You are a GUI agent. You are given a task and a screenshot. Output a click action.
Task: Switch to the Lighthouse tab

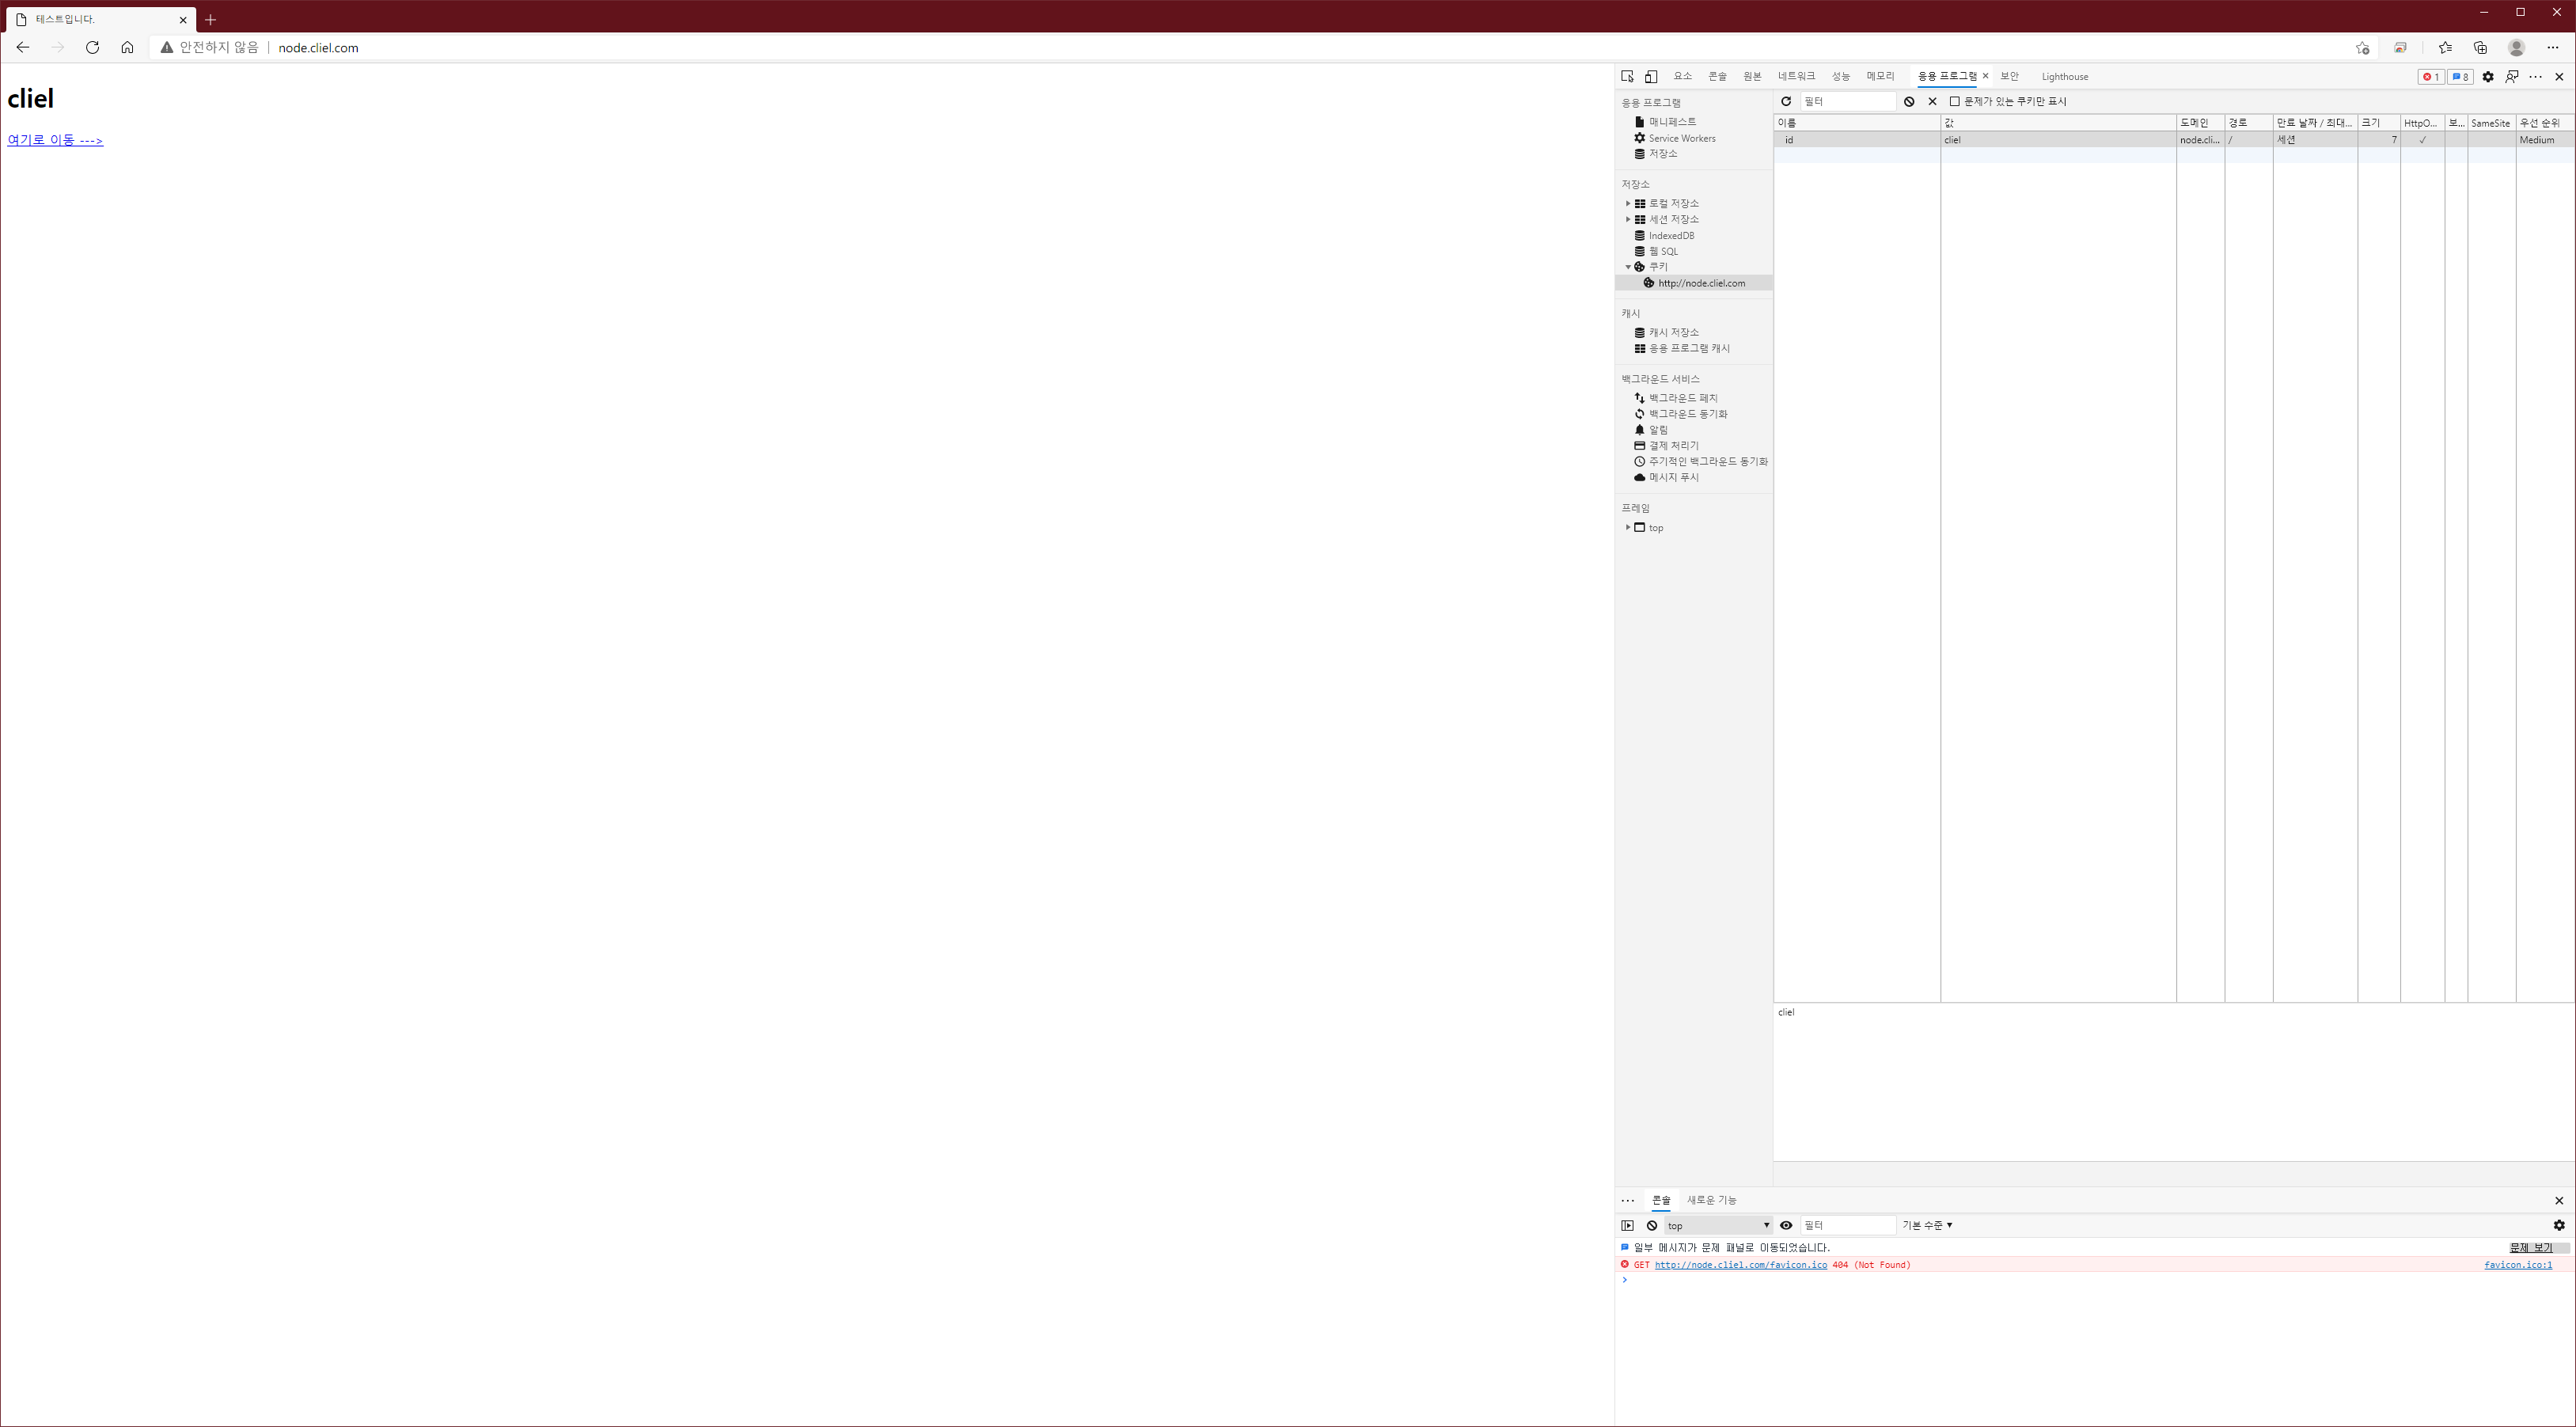click(x=2064, y=76)
